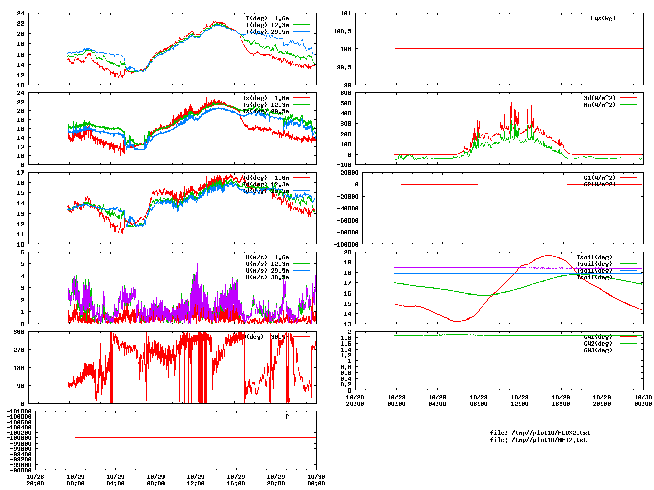This screenshot has width=654, height=490.
Task: Click the '100.5' y-axis tick on Lys chart
Action: pyautogui.click(x=342, y=31)
